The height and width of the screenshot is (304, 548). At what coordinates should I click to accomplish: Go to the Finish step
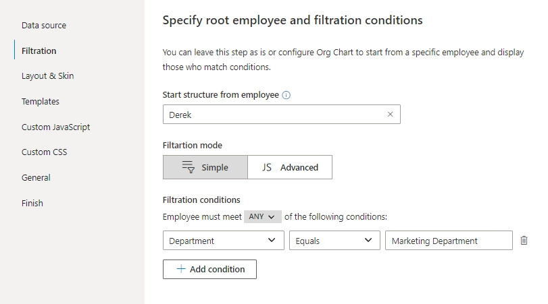[32, 204]
